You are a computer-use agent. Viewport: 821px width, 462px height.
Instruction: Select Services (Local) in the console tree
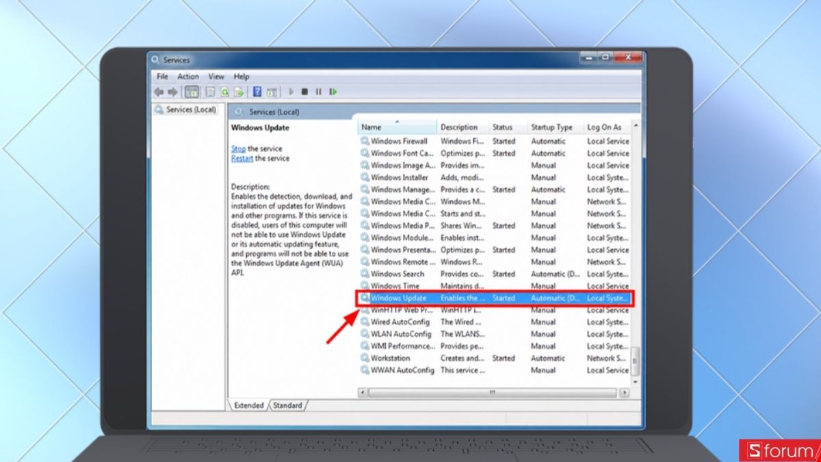coord(191,110)
